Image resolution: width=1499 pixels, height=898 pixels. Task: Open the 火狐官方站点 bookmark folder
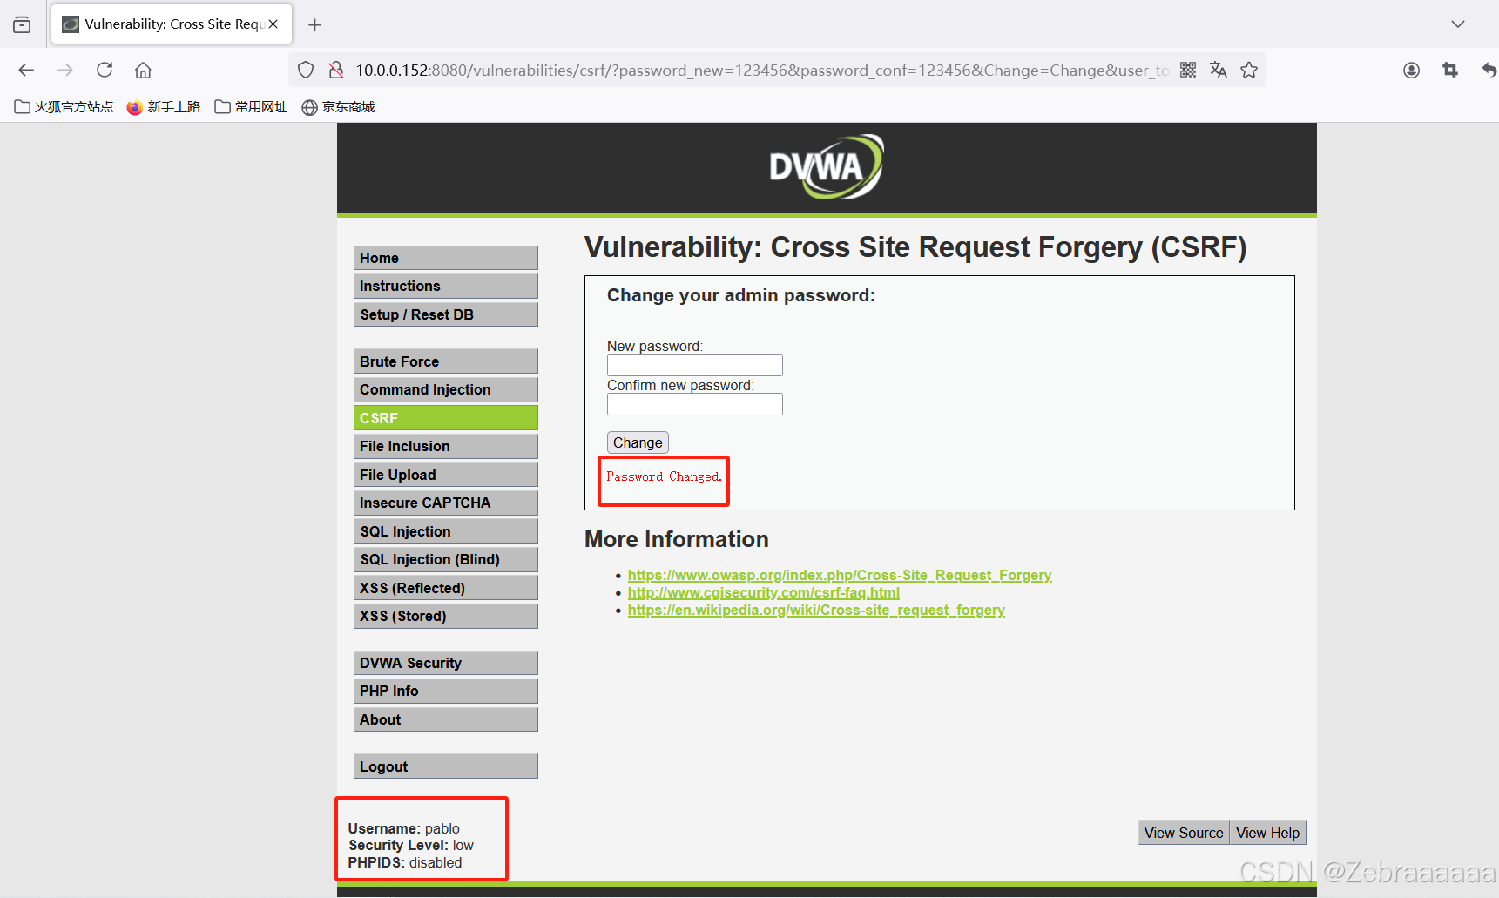coord(64,107)
